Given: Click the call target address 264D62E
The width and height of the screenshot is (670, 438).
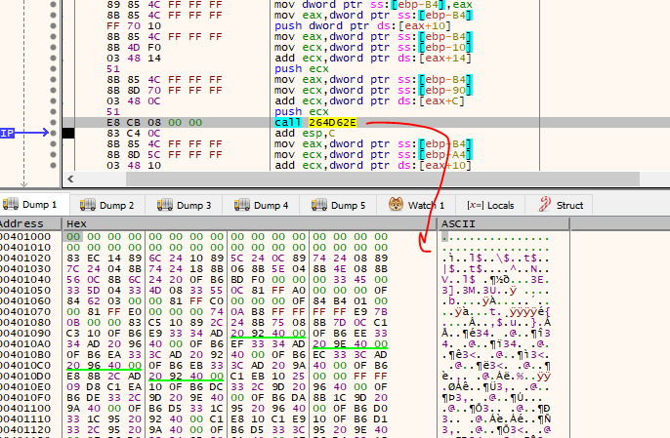Looking at the screenshot, I should 332,123.
